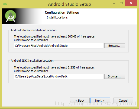Go to Next step of setup

100,101
